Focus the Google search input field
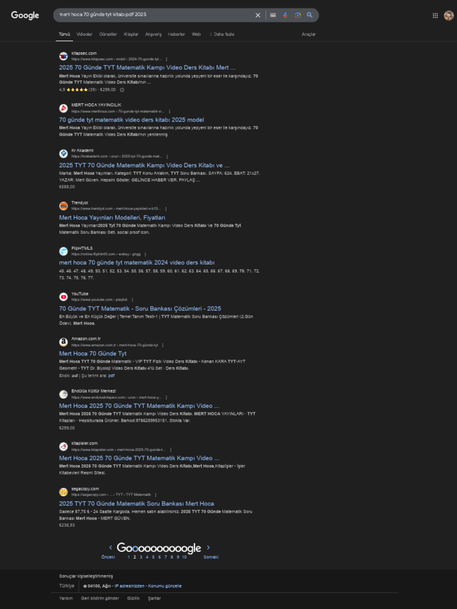The height and width of the screenshot is (609, 457). (155, 15)
